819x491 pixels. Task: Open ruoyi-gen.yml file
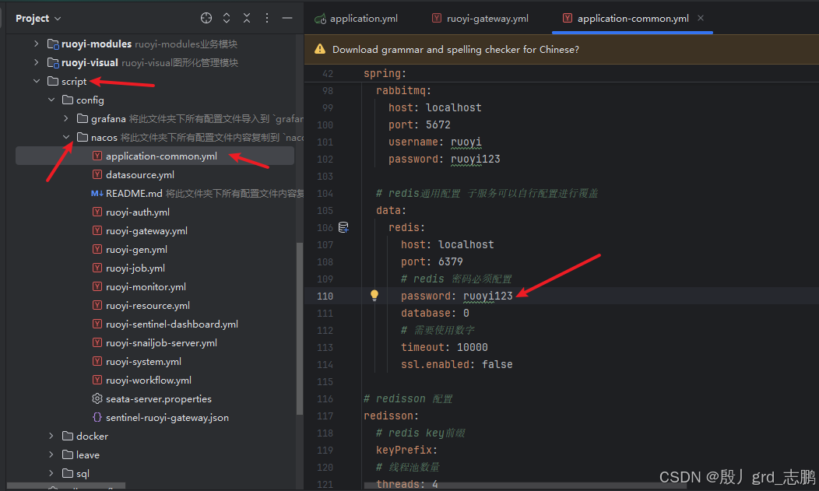tap(137, 250)
